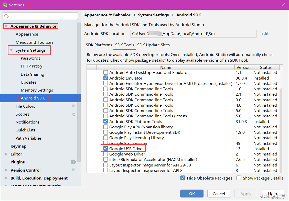
Task: Click the Plugins update count badge
Action: pyautogui.click(x=73, y=162)
